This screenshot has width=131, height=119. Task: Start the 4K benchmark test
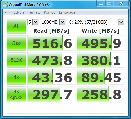click(16, 77)
